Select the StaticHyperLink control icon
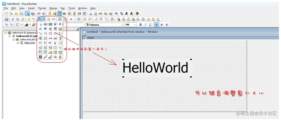281x120 pixels. [45, 29]
